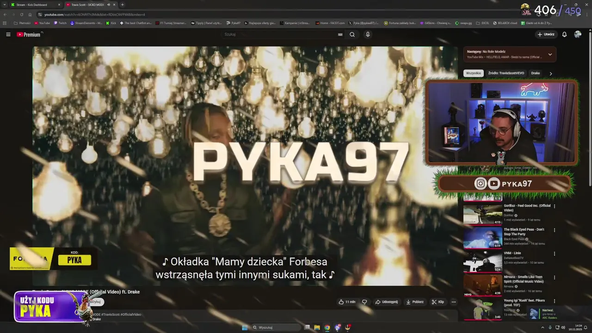Open Google Chrome from taskbar
This screenshot has width=592, height=333.
pyautogui.click(x=327, y=327)
